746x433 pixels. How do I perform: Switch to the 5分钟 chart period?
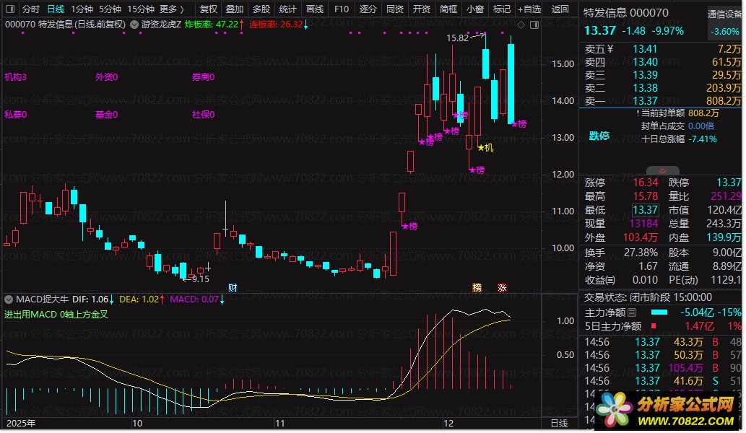click(x=110, y=9)
